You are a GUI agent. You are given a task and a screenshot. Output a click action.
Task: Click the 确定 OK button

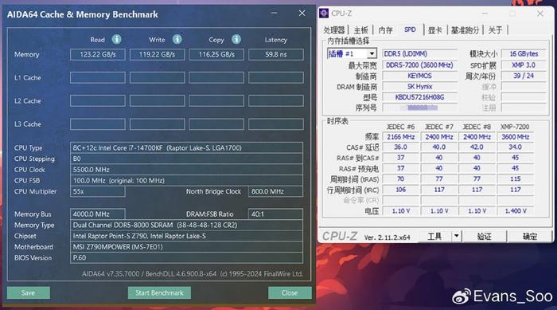[529, 237]
